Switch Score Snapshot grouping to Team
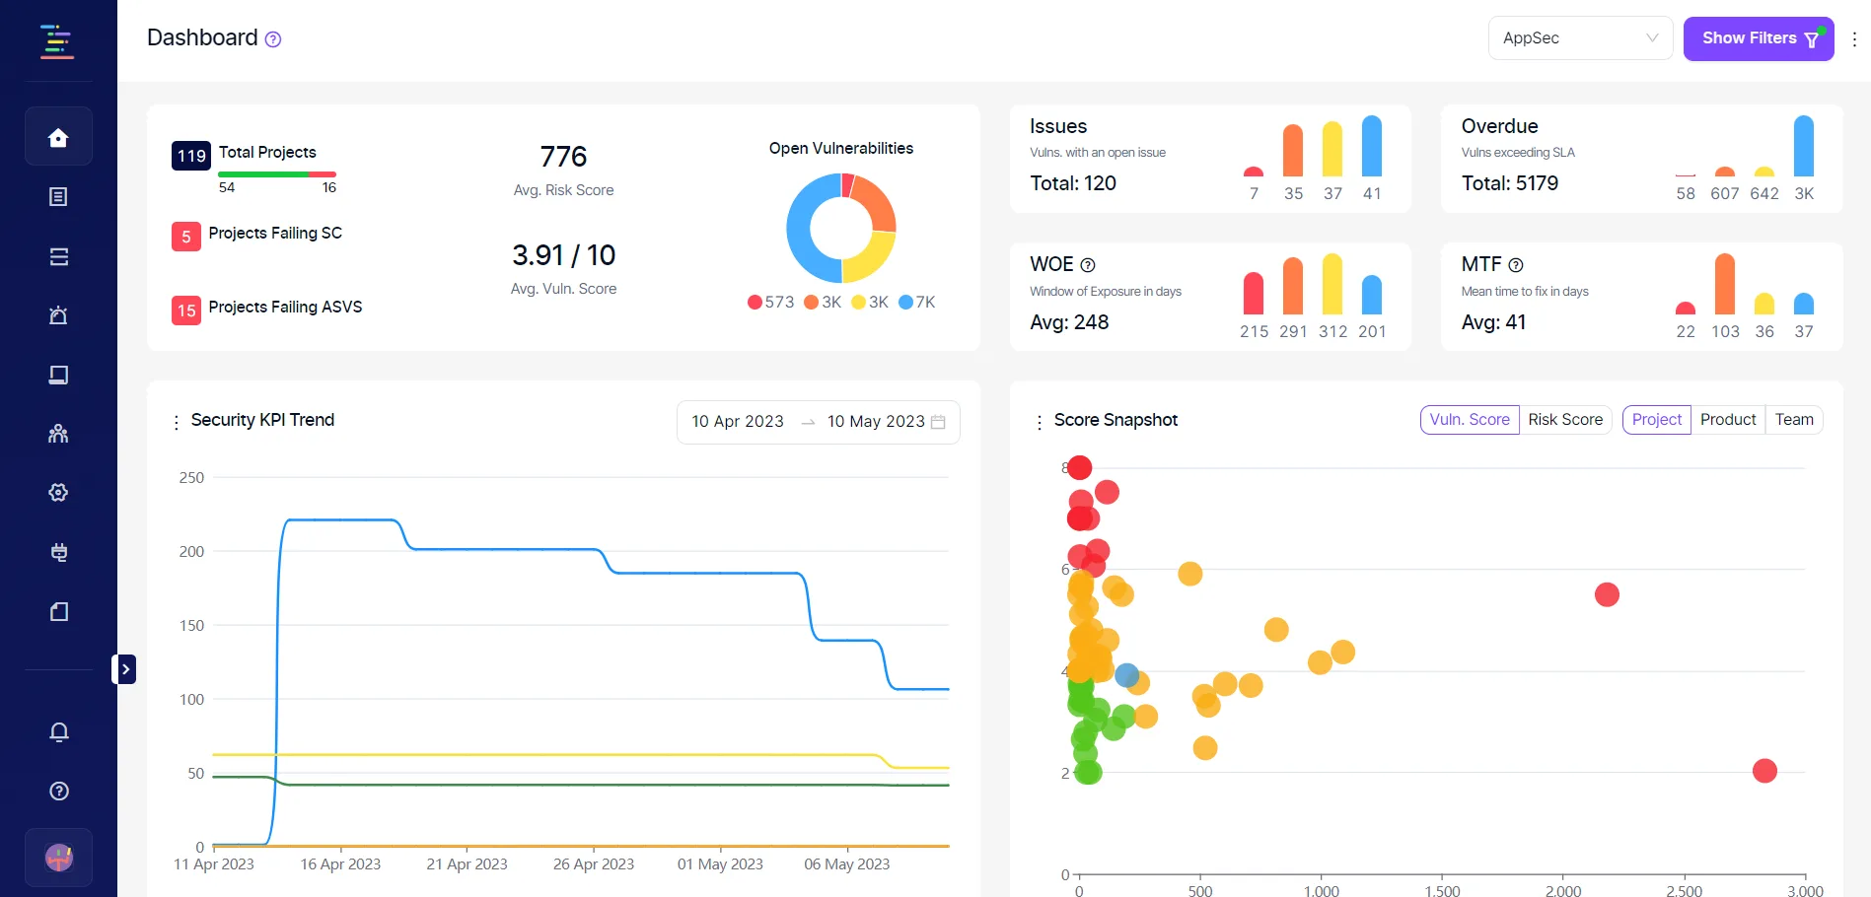This screenshot has height=897, width=1871. (1794, 419)
